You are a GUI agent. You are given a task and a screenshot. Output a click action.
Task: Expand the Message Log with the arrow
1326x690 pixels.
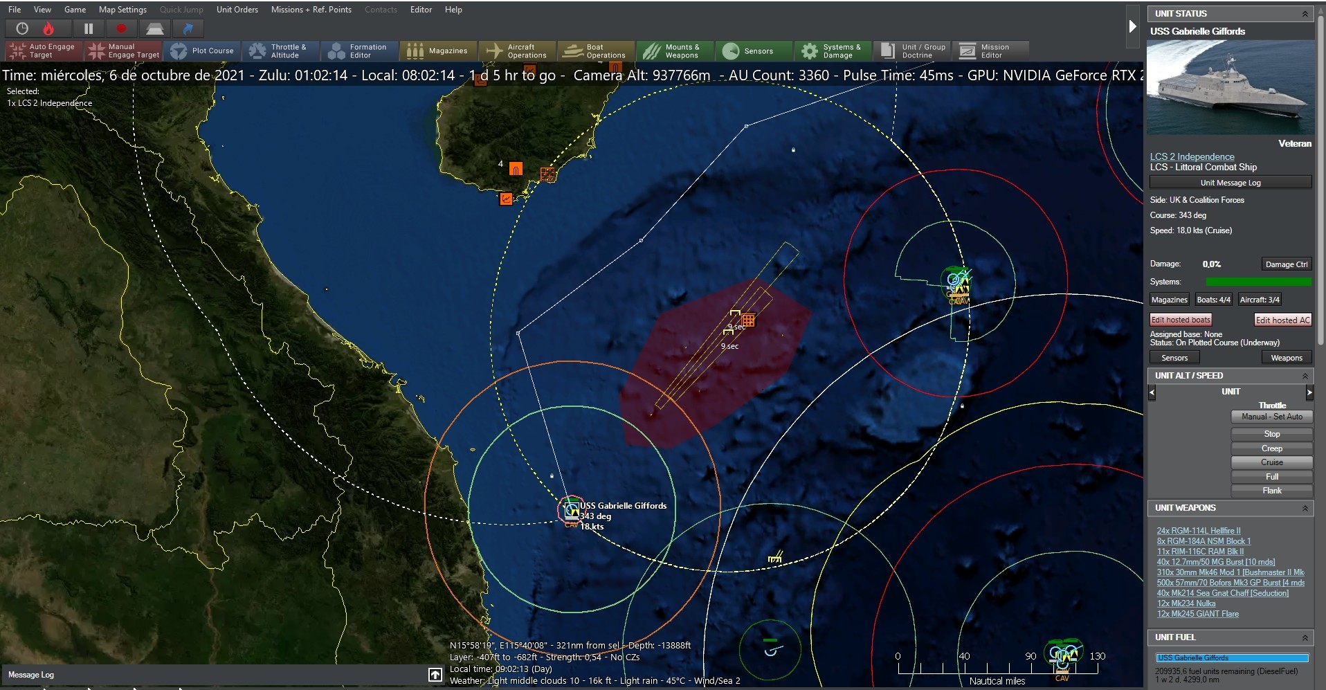click(x=435, y=675)
